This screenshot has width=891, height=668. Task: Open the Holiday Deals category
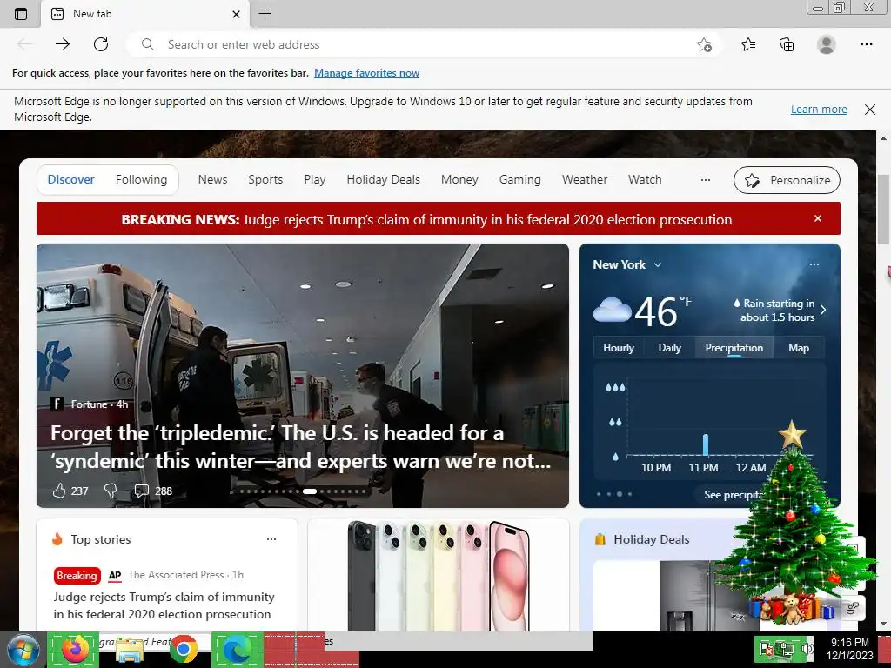(384, 179)
